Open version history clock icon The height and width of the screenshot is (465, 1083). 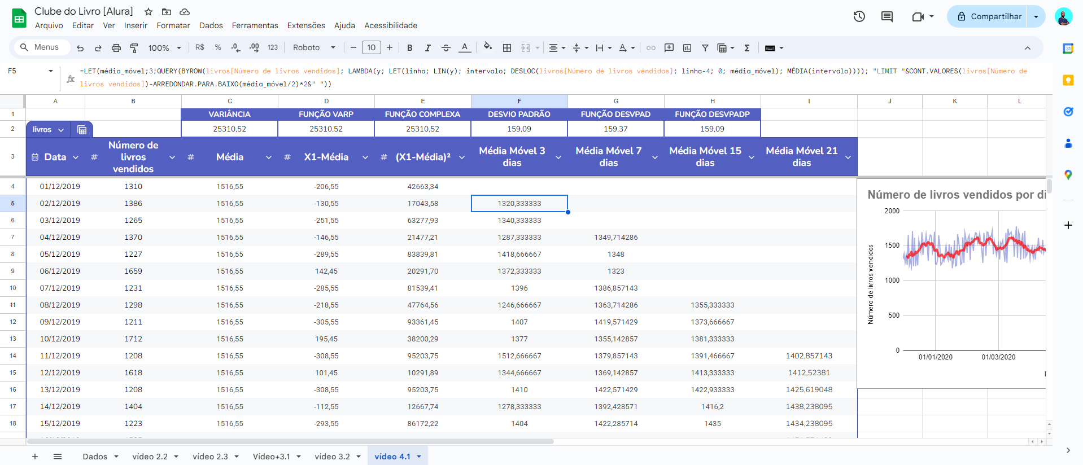(859, 16)
